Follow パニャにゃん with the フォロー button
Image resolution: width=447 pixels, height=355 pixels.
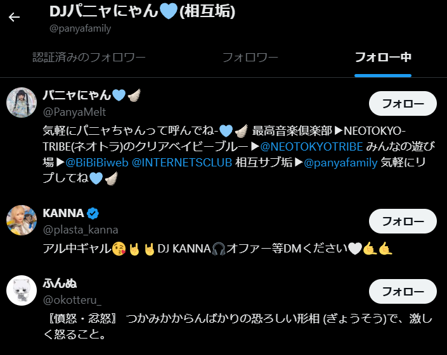pyautogui.click(x=403, y=104)
